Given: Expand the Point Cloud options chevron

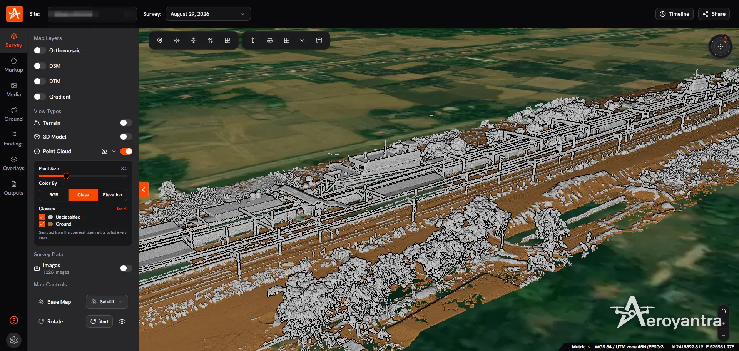Looking at the screenshot, I should pyautogui.click(x=114, y=151).
